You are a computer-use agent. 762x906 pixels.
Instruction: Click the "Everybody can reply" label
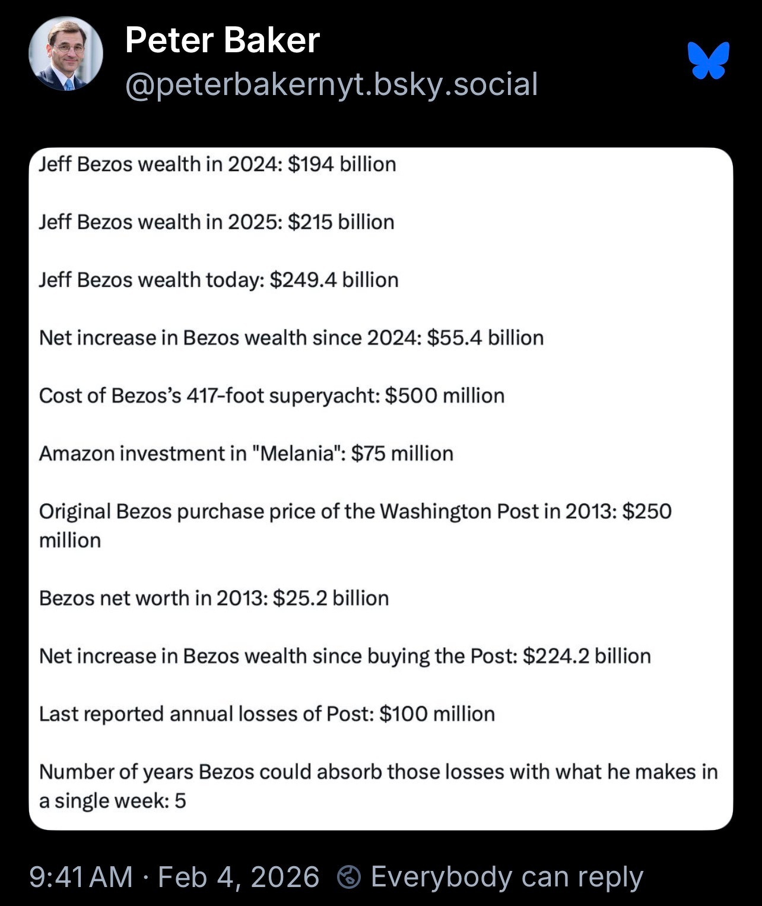[x=507, y=877]
